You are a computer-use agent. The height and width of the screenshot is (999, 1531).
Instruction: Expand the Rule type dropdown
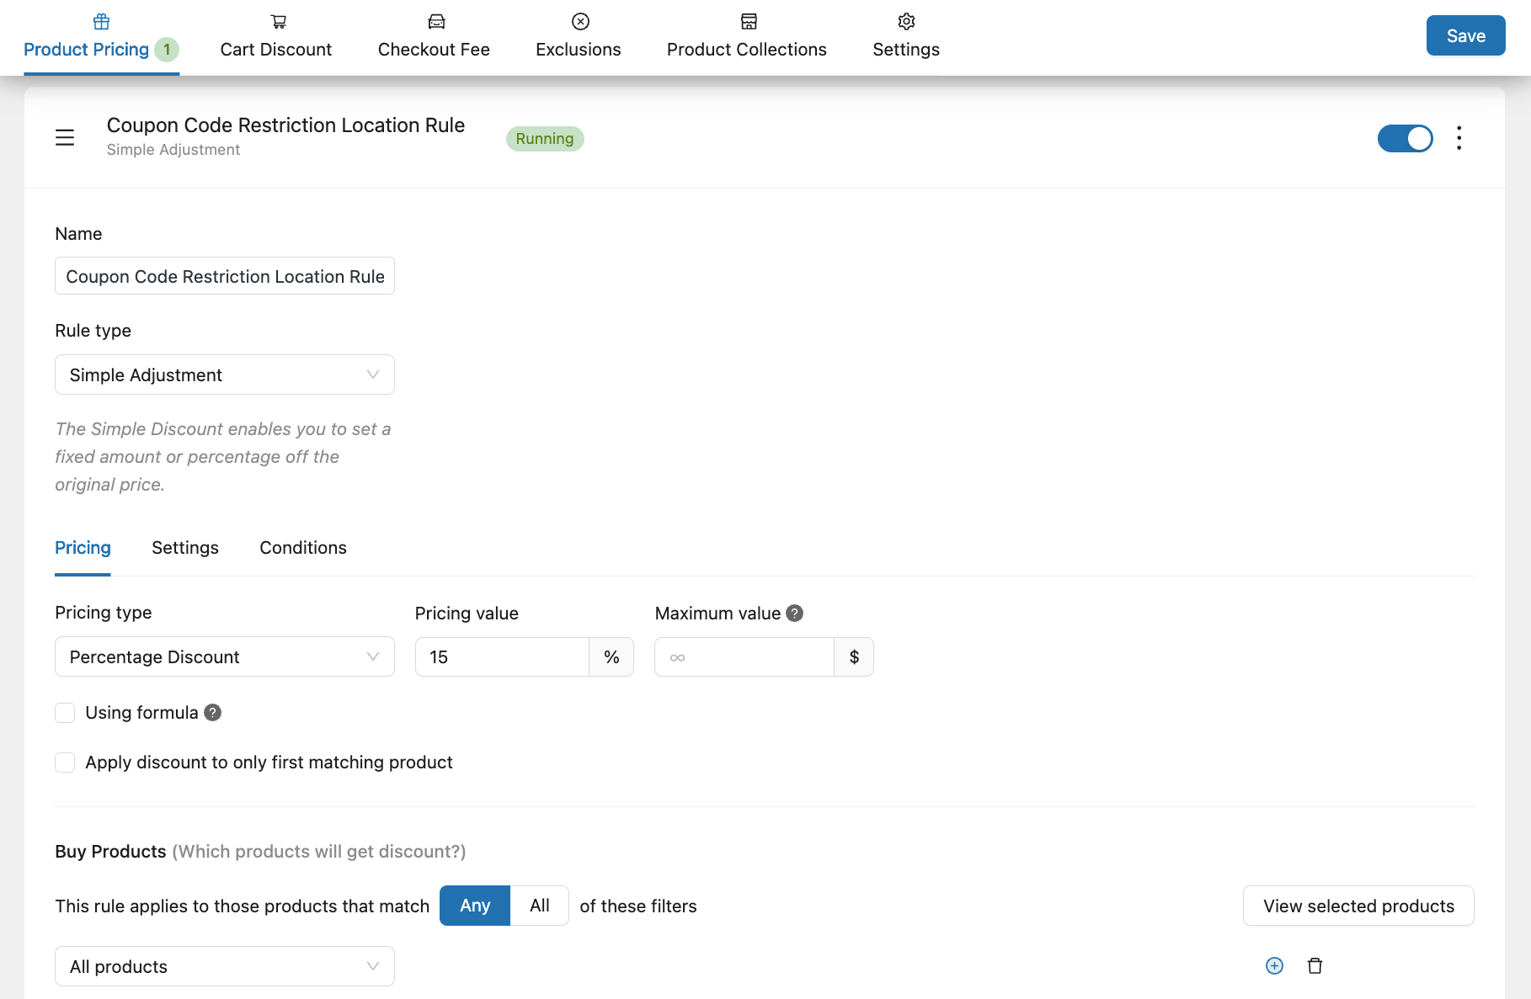[x=224, y=375]
